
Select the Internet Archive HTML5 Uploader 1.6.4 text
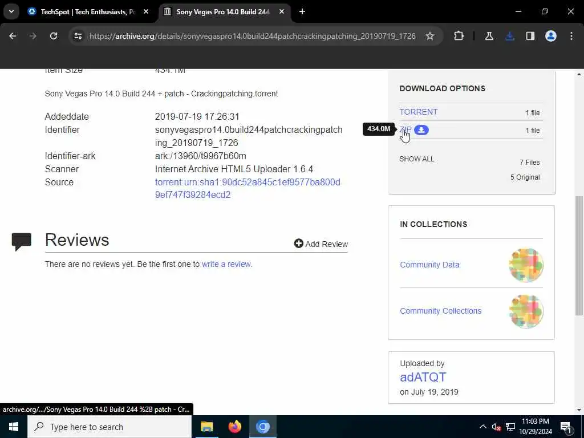[234, 169]
